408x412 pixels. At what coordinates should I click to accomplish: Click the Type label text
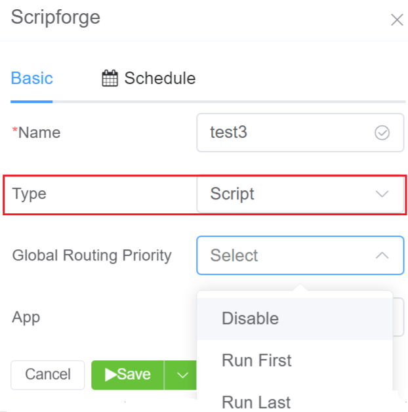[x=30, y=194]
